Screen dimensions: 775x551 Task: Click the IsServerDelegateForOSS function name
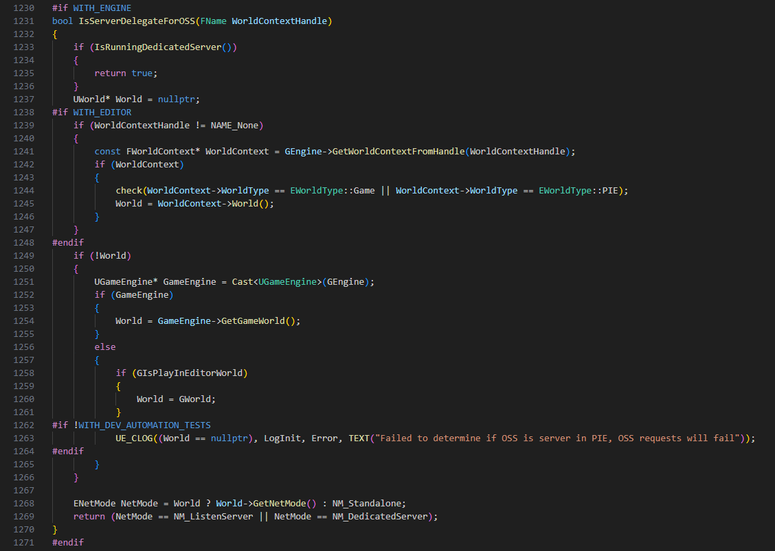point(137,21)
